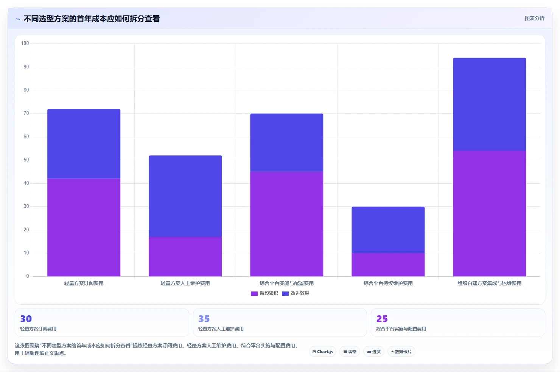Click the sparkle icon in 数据卡片 tag
560x372 pixels.
[x=392, y=352]
